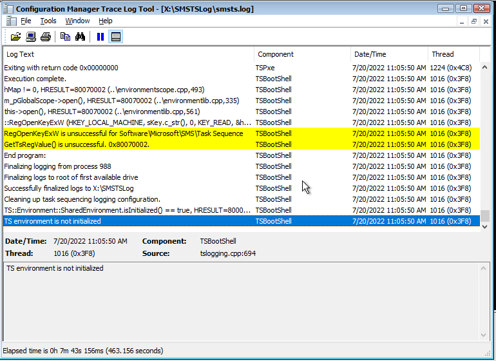Select 'Finalizing logging from process 988' row
Viewport: 496px width, 361px height.
pyautogui.click(x=242, y=166)
